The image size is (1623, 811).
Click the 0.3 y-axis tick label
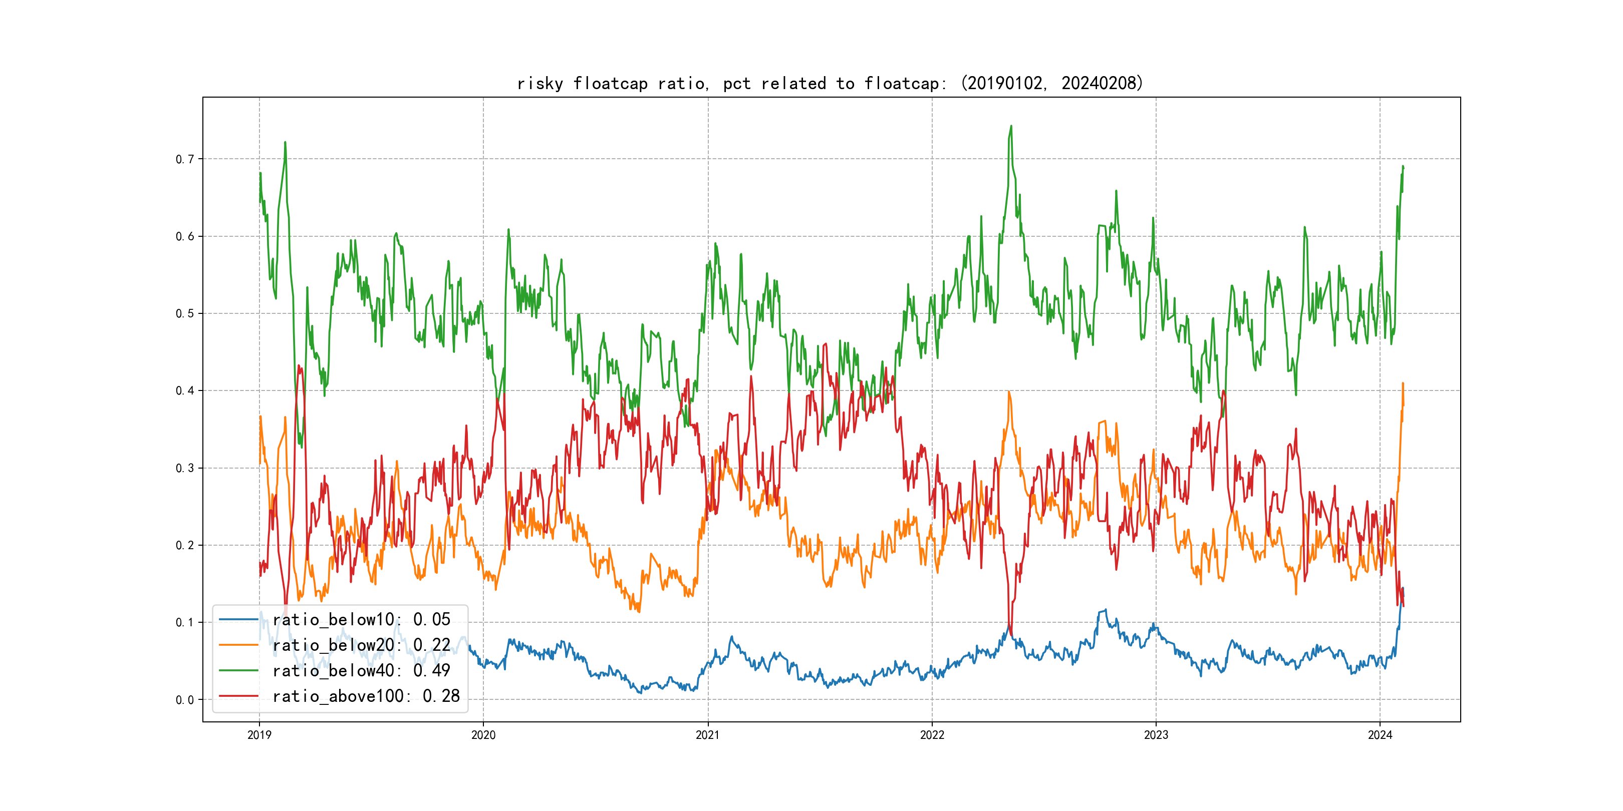coord(185,469)
